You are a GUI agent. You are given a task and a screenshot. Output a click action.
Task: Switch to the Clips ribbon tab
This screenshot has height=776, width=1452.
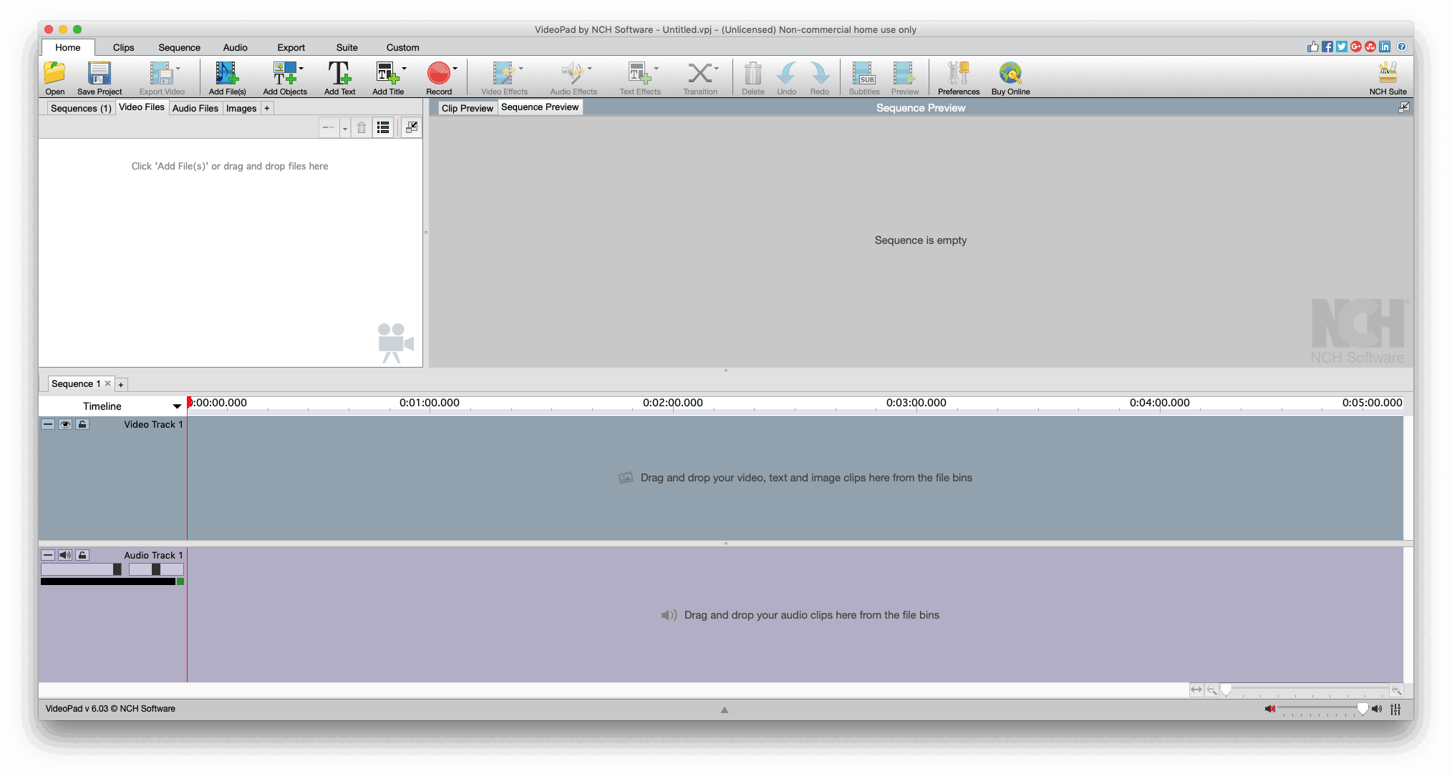123,47
